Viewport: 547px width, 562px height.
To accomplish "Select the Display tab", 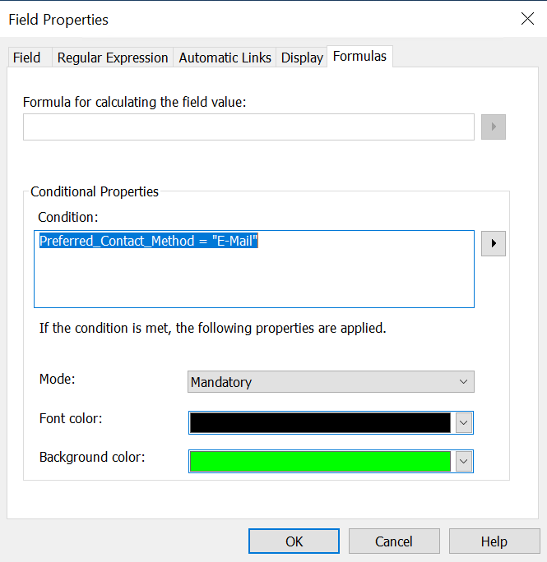I will (302, 58).
